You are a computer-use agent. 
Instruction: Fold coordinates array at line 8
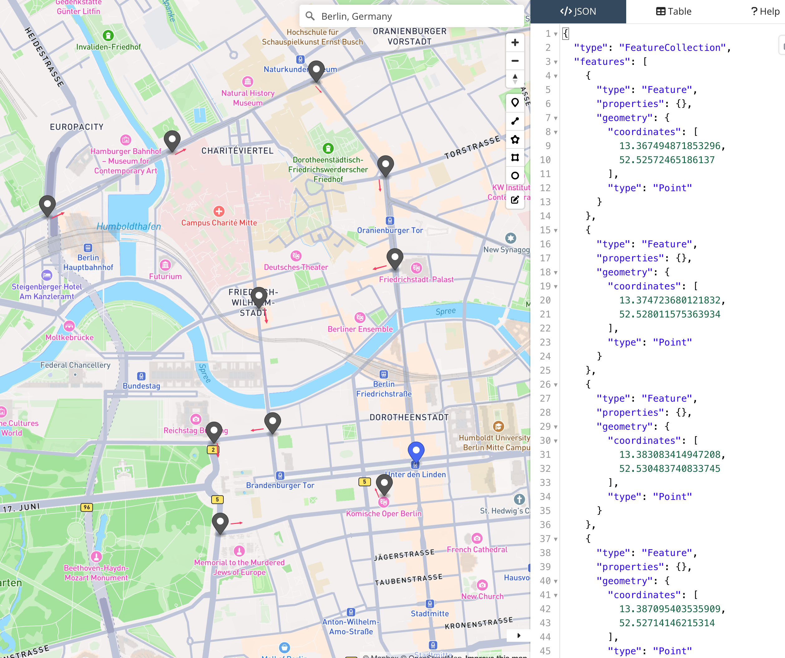tap(555, 132)
